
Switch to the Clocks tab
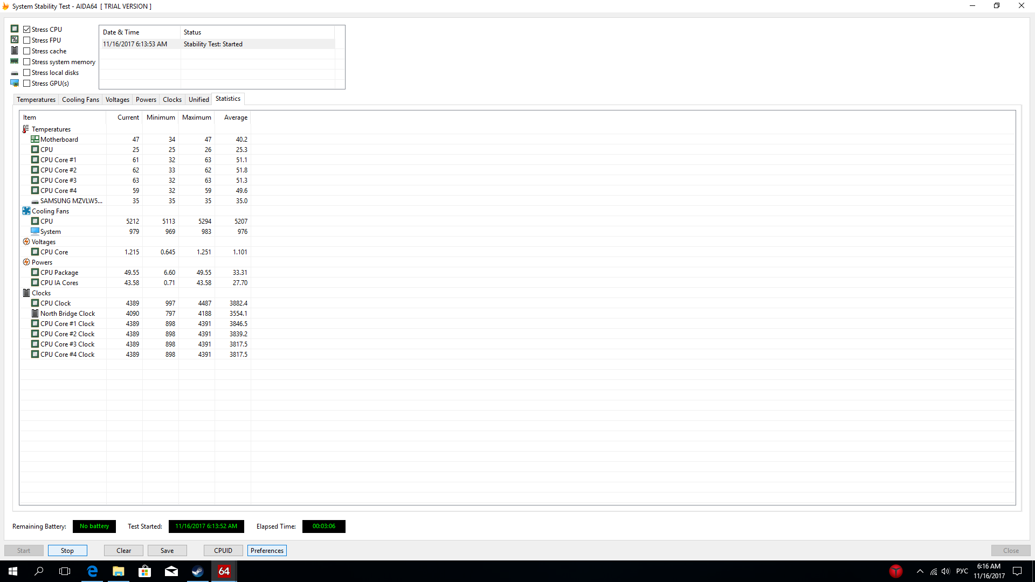pos(172,100)
